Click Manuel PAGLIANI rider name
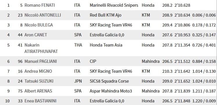Image resolution: width=217 pixels, height=105 pixels. (x=41, y=61)
